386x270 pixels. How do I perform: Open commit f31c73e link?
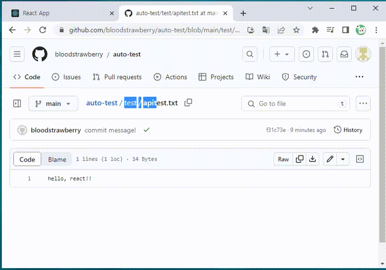(x=276, y=130)
